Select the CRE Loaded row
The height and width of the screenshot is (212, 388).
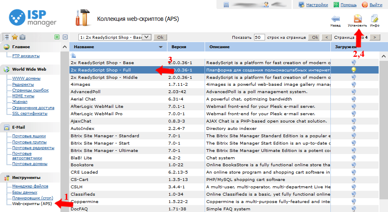coord(224,172)
